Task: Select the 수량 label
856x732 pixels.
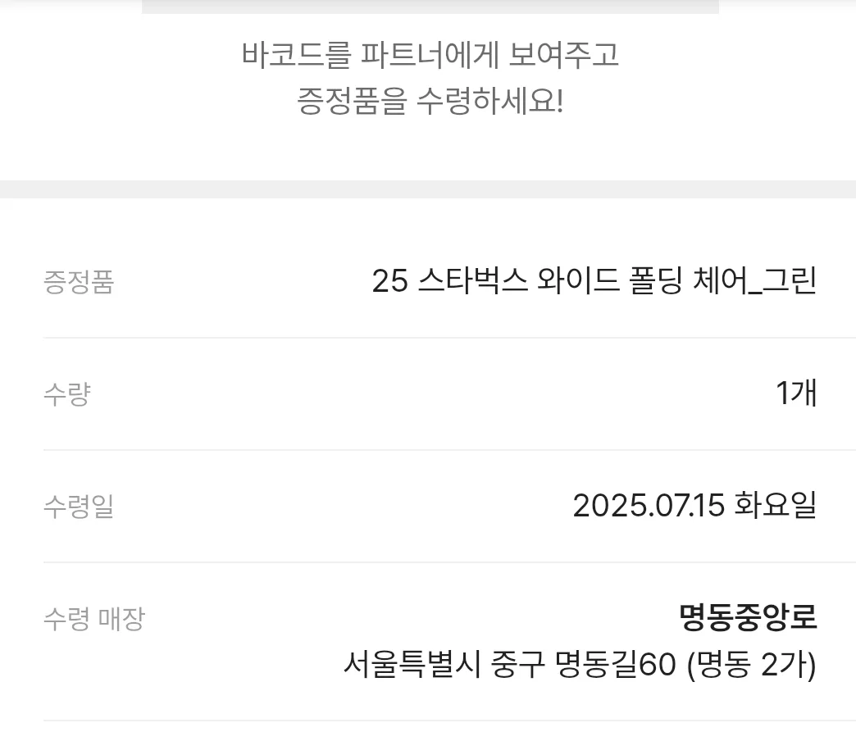Action: pyautogui.click(x=67, y=394)
